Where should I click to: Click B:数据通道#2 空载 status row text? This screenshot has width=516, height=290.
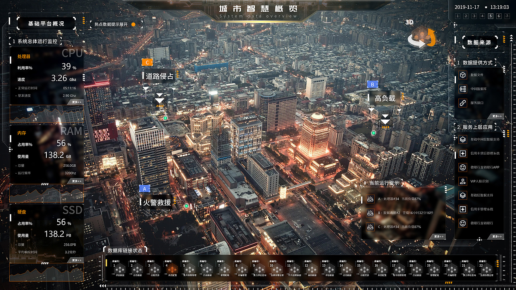(x=405, y=213)
